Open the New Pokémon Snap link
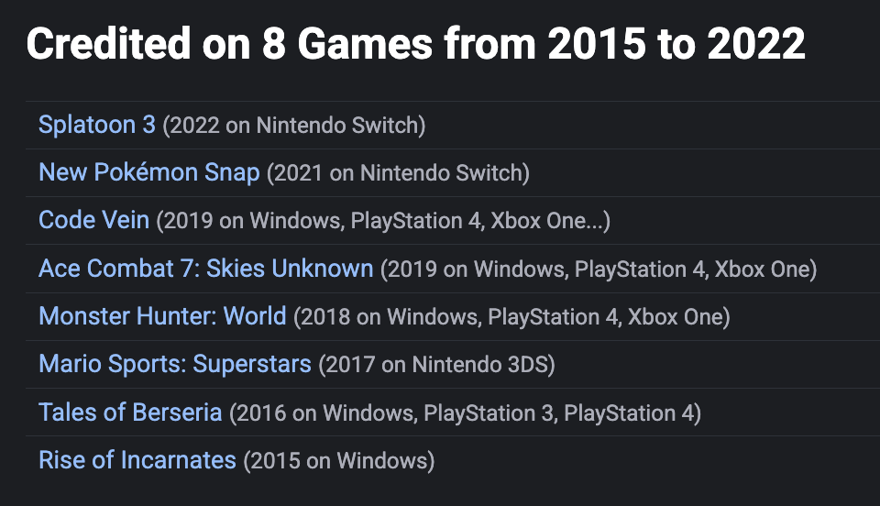Screen dimensions: 880x506 [149, 172]
